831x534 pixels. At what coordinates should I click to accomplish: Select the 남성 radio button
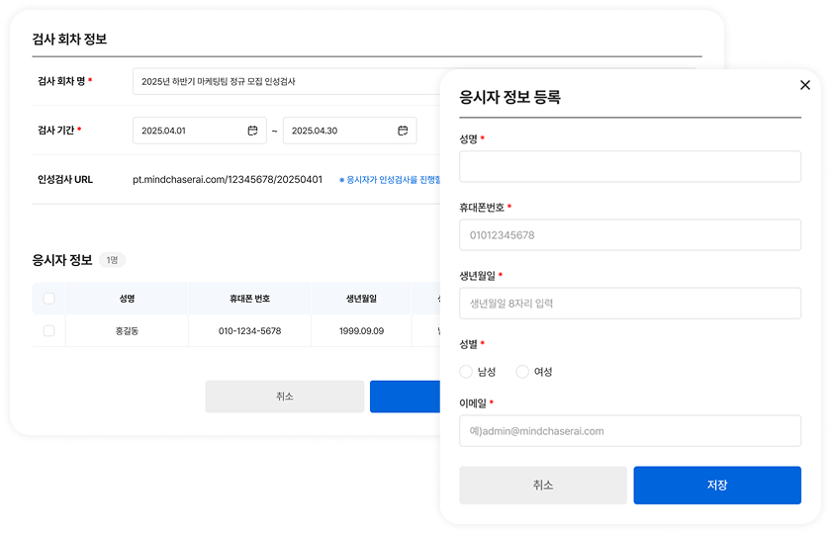(466, 372)
